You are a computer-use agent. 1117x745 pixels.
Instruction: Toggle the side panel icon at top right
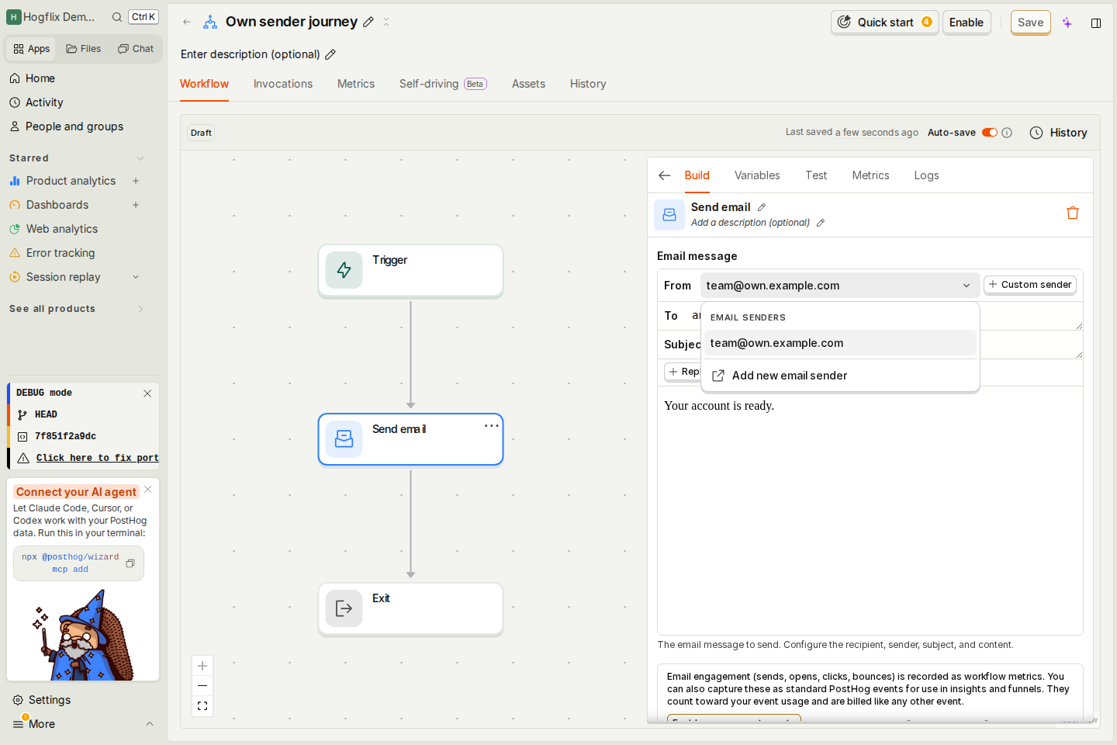pyautogui.click(x=1096, y=23)
